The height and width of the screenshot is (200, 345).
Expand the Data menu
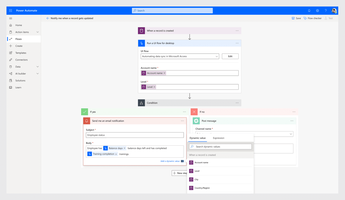pyautogui.click(x=38, y=67)
